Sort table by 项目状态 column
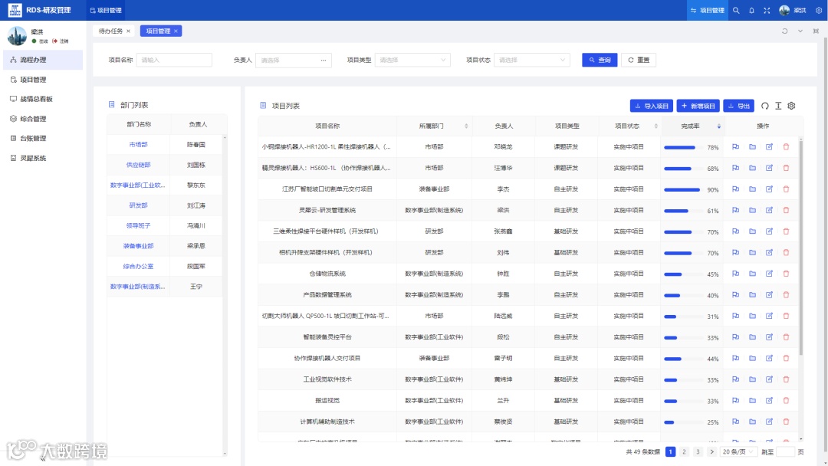 coord(655,126)
